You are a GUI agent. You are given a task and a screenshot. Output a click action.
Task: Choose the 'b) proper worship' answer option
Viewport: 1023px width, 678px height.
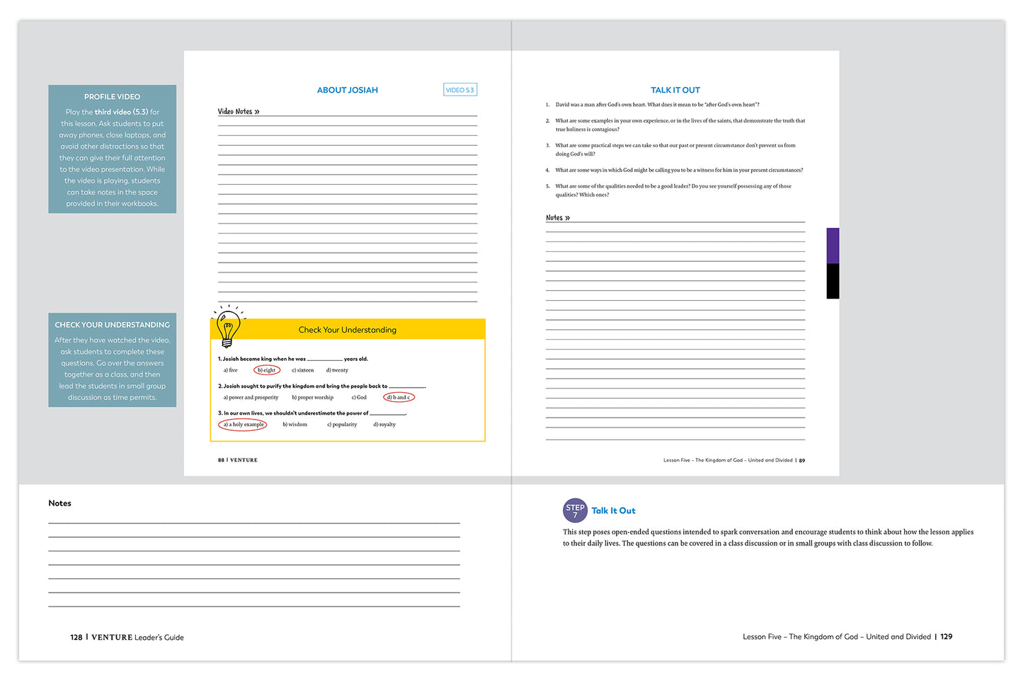point(312,398)
